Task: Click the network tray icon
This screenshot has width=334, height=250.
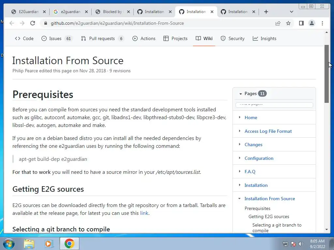Action: 285,244
